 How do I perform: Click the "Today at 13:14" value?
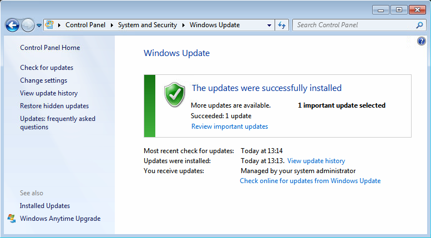click(x=262, y=151)
